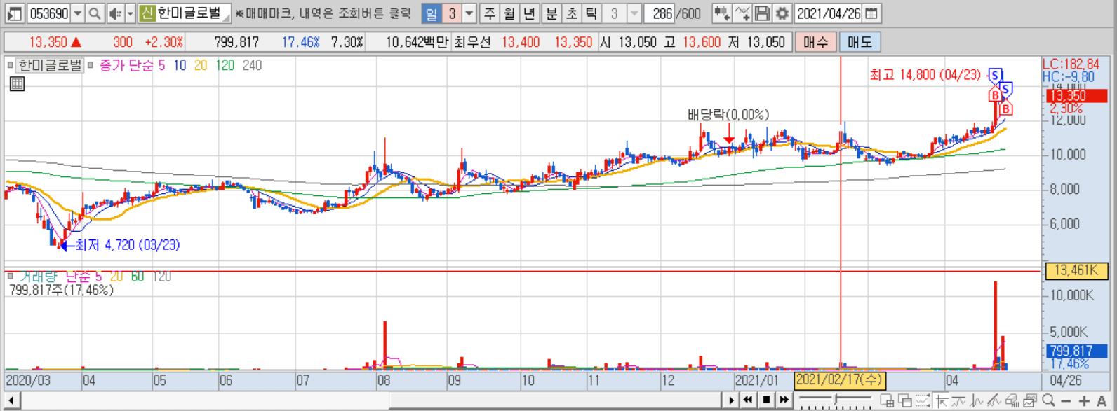
Task: Click the magnifier zoom icon in bottom toolbar
Action: (x=1048, y=400)
